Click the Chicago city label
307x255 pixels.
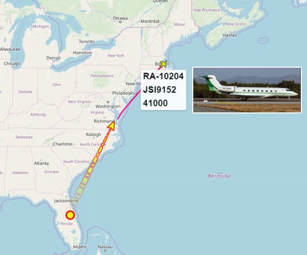[12, 63]
